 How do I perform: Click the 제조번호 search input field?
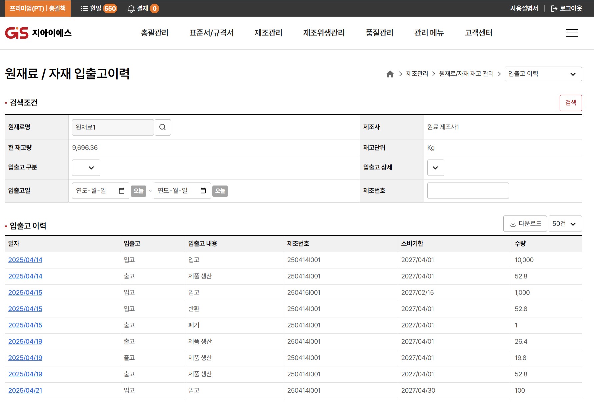(x=468, y=191)
